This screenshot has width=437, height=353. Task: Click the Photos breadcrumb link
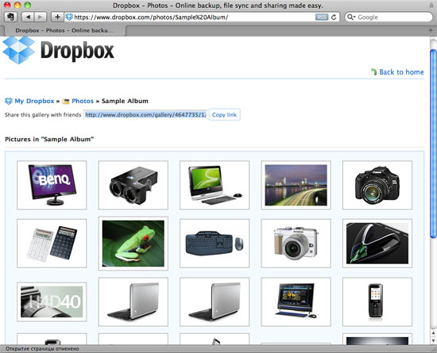click(83, 101)
